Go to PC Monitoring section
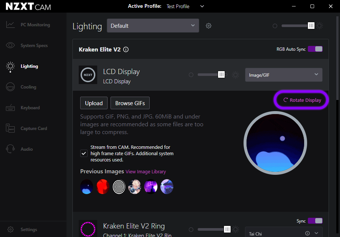 (35, 25)
